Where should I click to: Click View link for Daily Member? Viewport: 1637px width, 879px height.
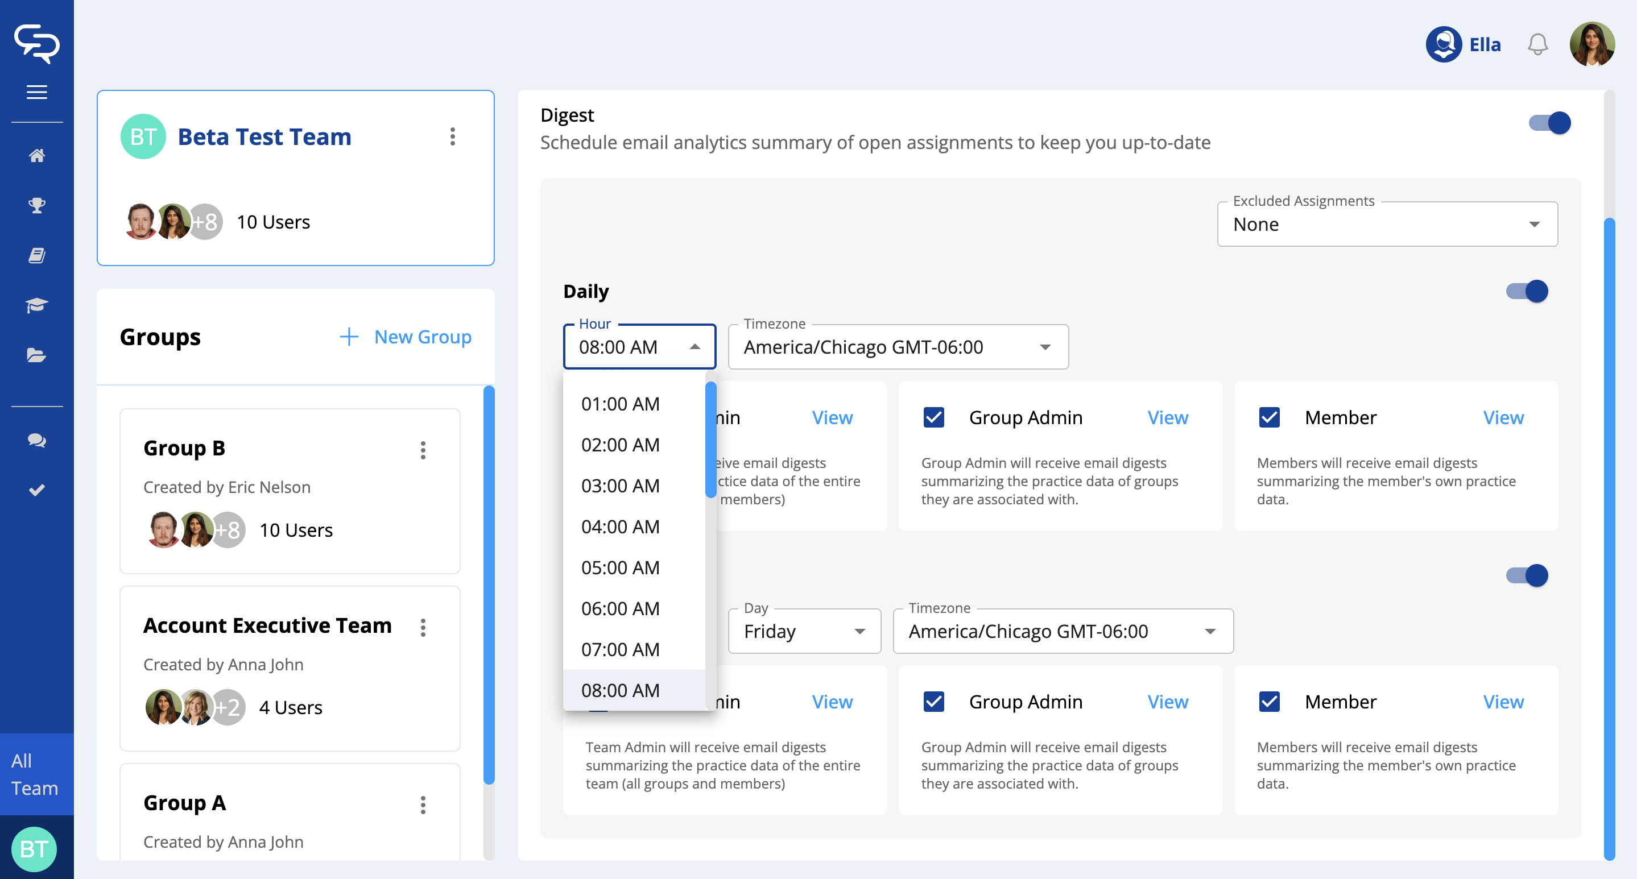tap(1503, 417)
